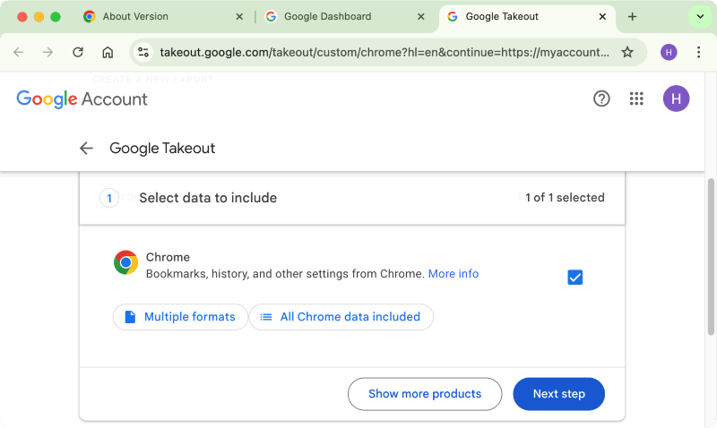
Task: Click the Chrome product logo
Action: [x=125, y=262]
